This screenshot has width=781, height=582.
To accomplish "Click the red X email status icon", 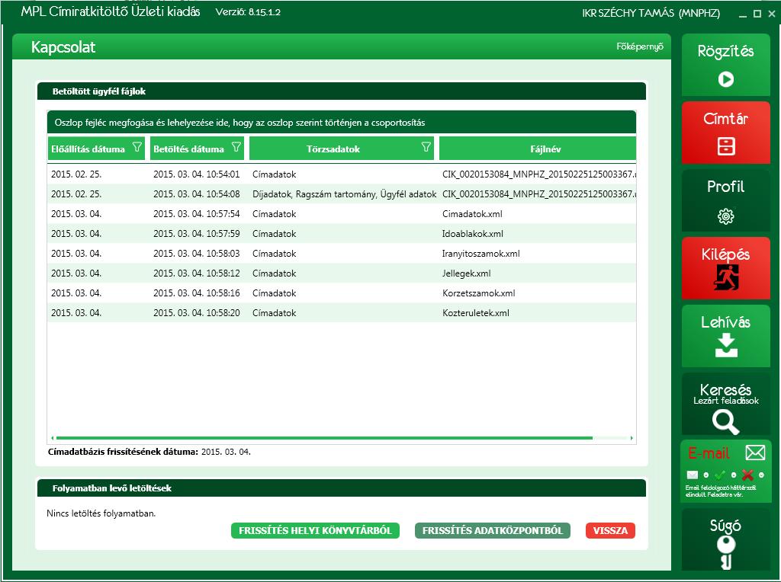I will click(x=747, y=475).
